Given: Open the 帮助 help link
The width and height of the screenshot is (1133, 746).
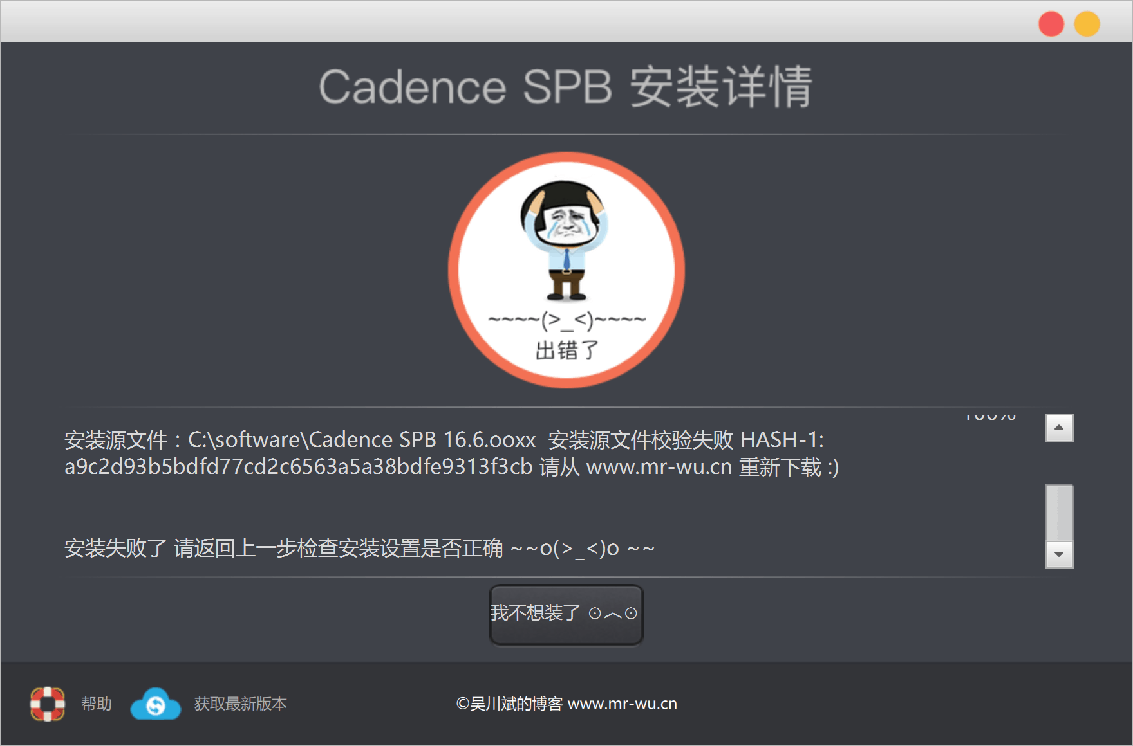Looking at the screenshot, I should 97,704.
